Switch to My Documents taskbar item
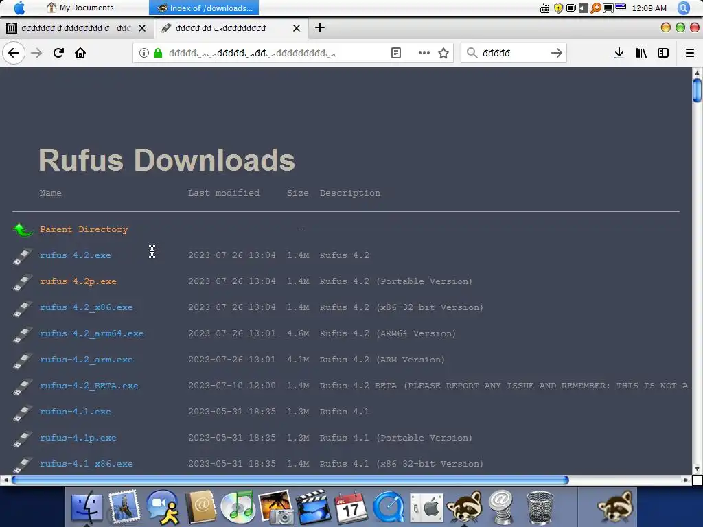Viewport: 703px width, 527px height. tap(81, 8)
